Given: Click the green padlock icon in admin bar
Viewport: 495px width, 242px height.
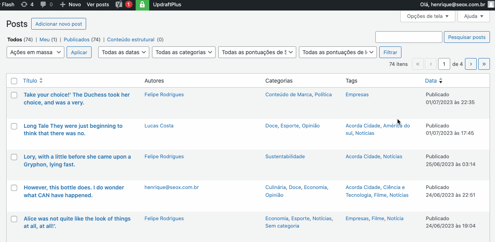Looking at the screenshot, I should (142, 5).
